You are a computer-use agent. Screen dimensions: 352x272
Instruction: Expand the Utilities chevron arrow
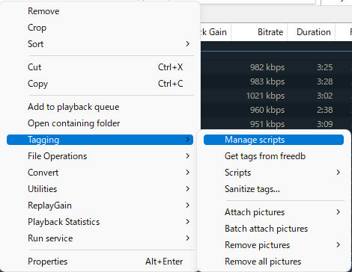[x=188, y=189]
